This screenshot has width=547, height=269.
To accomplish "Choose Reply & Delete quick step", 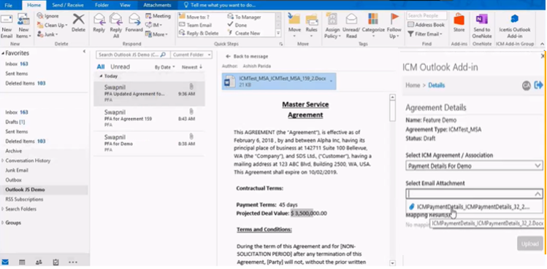I will (x=199, y=33).
